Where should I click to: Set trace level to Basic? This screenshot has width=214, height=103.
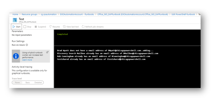coord(28,83)
